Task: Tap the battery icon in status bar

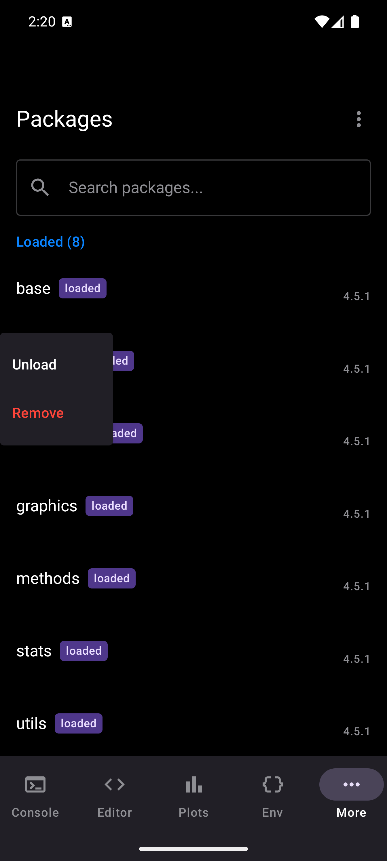Action: pyautogui.click(x=355, y=22)
